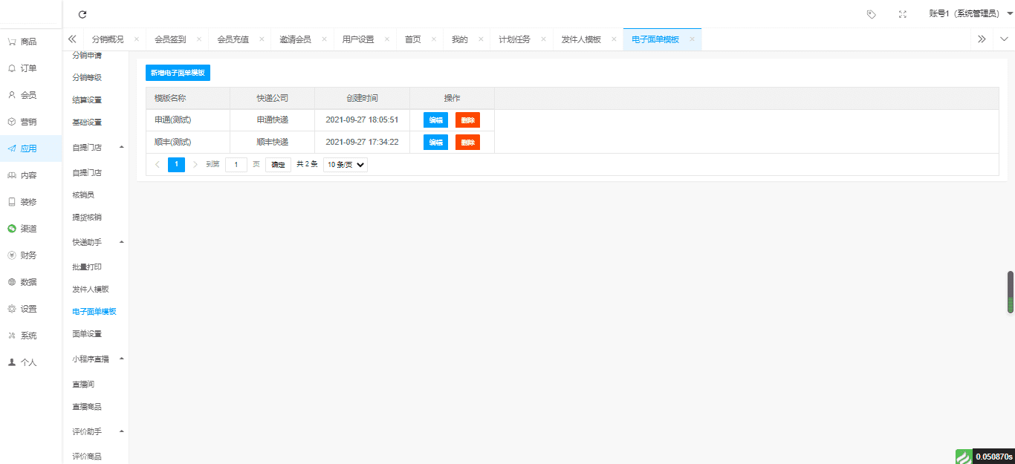Click the 新增电子面单模板 button
The height and width of the screenshot is (464, 1015).
[x=178, y=73]
